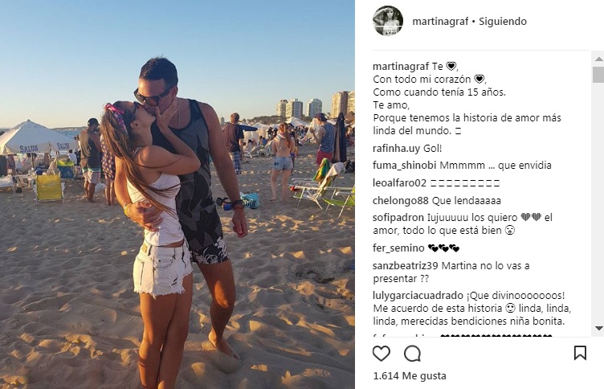
Task: Save post with the bookmark icon
Action: pos(580,353)
